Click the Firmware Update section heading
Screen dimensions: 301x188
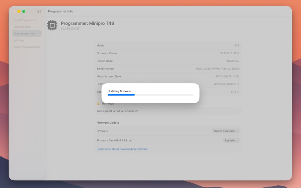pos(108,123)
